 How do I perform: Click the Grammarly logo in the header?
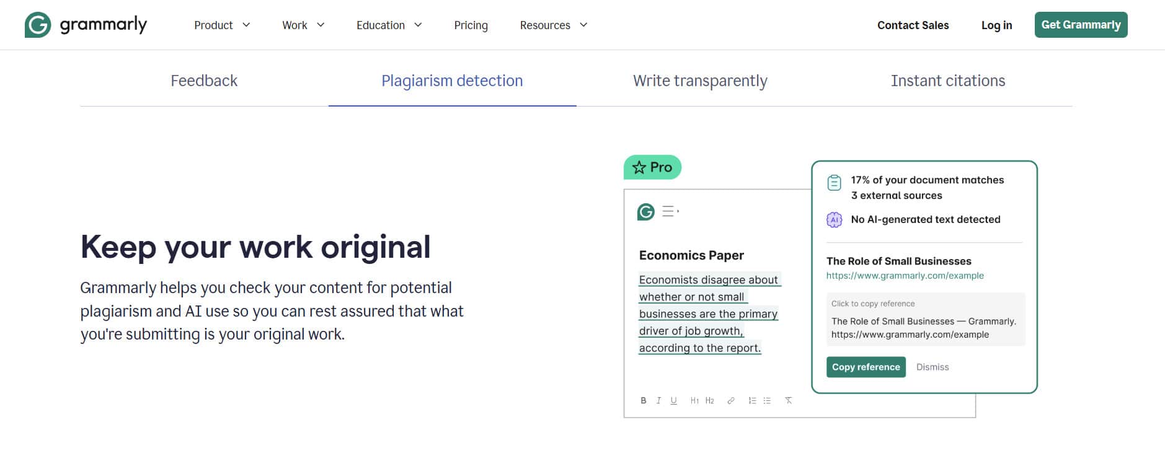coord(86,25)
